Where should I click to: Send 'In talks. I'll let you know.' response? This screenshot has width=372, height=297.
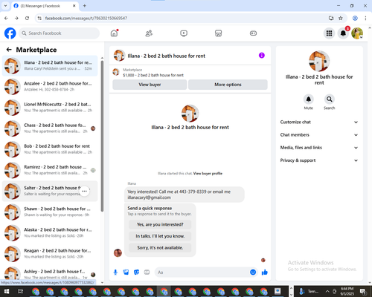160,236
